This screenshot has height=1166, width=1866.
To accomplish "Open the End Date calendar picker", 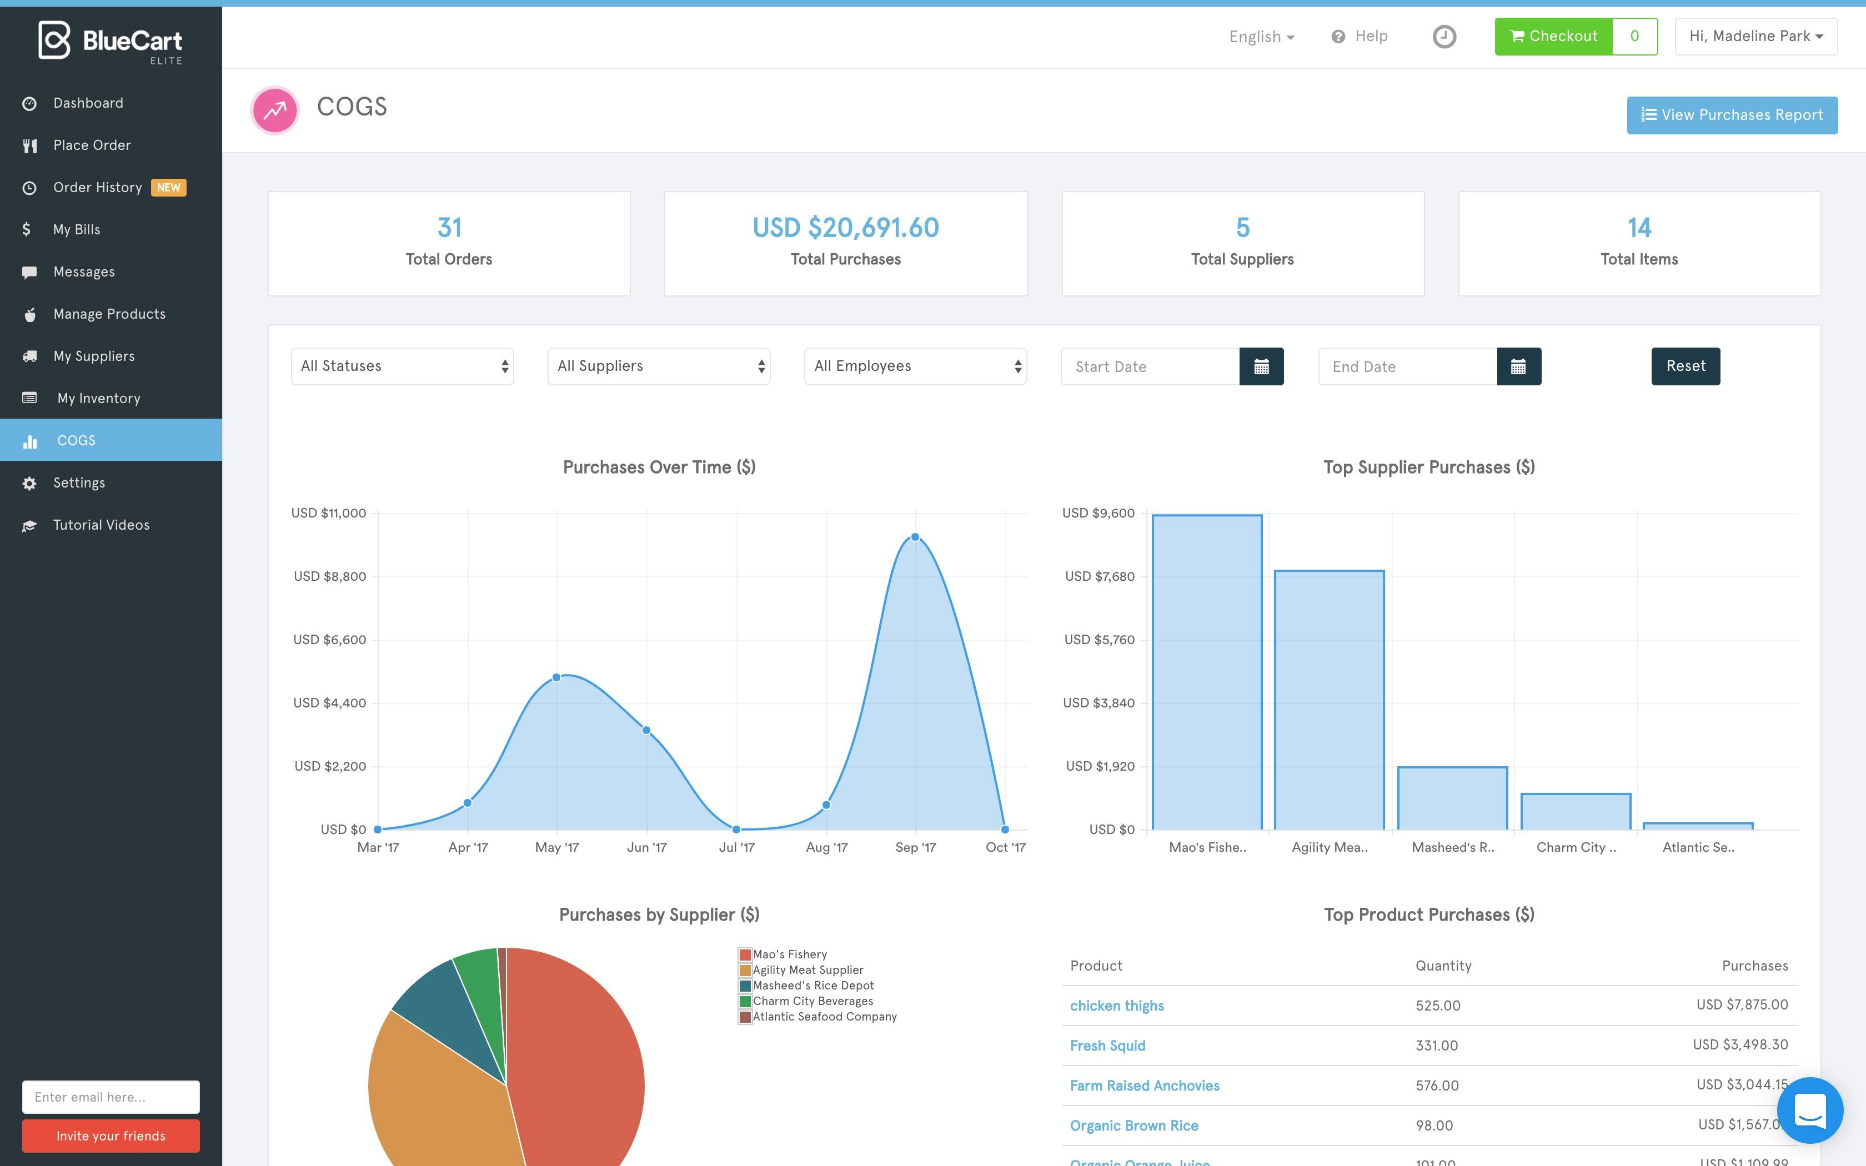I will (1517, 366).
